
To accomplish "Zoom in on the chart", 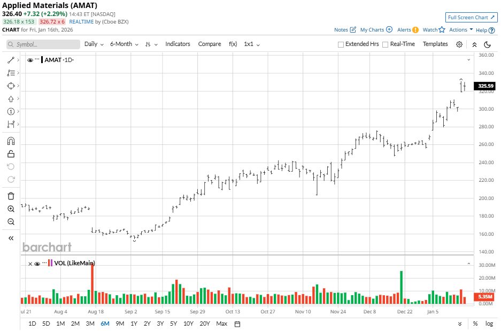I will click(x=11, y=209).
